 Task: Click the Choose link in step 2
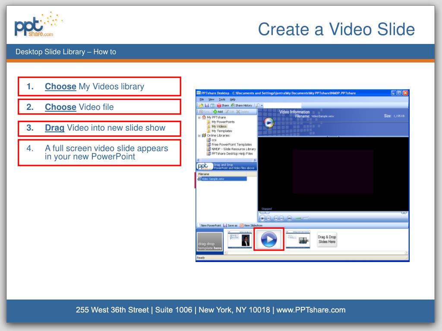60,107
